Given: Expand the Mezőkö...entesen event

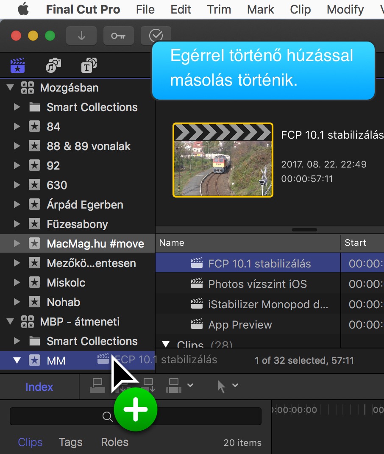Looking at the screenshot, I should click(x=17, y=263).
